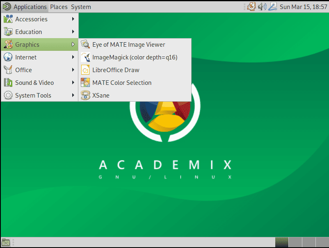Viewport: 329px width, 248px height.
Task: Click the Office pencil cup icon
Action: pyautogui.click(x=8, y=70)
